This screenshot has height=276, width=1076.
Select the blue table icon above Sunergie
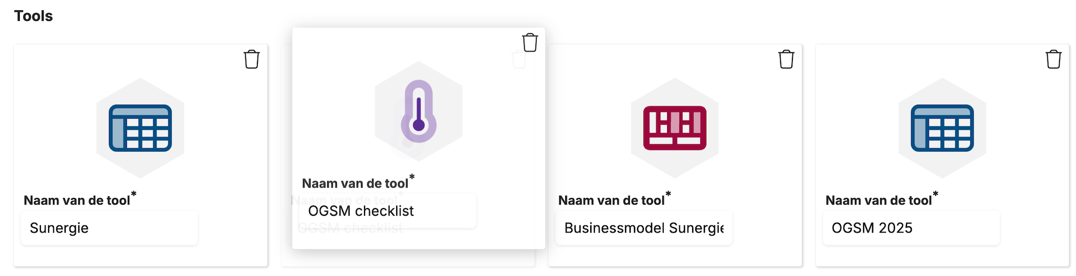[x=140, y=128]
